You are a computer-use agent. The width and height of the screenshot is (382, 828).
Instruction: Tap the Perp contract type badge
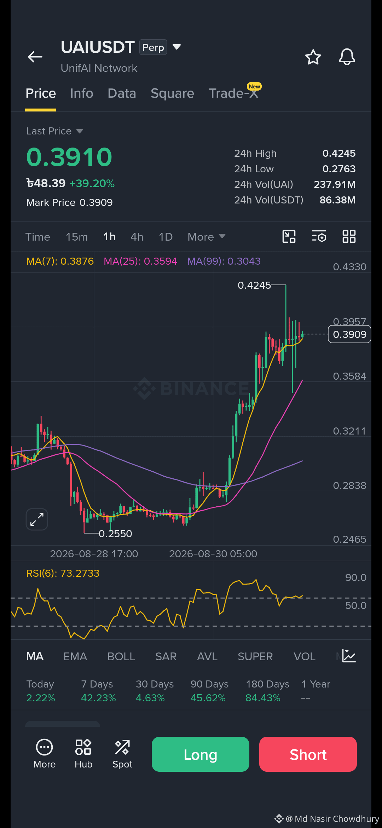coord(153,47)
